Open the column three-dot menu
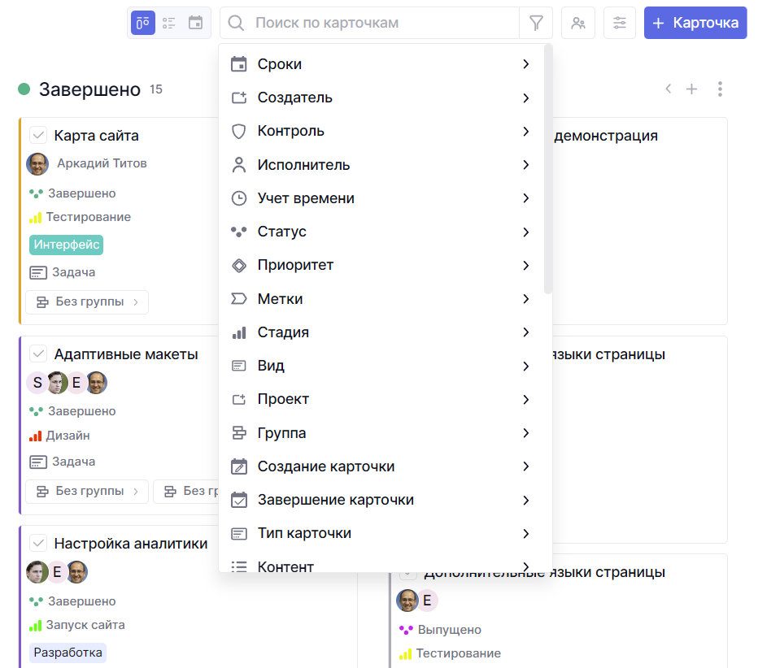 click(720, 89)
